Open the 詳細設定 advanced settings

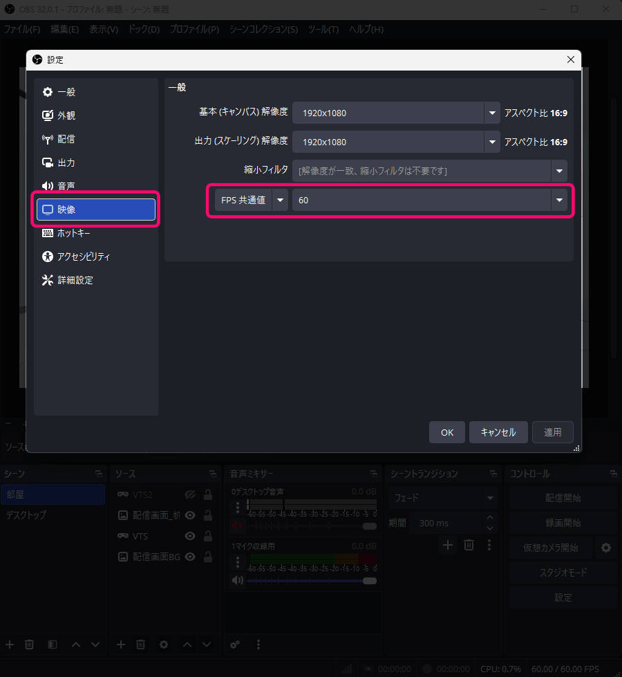[x=75, y=280]
